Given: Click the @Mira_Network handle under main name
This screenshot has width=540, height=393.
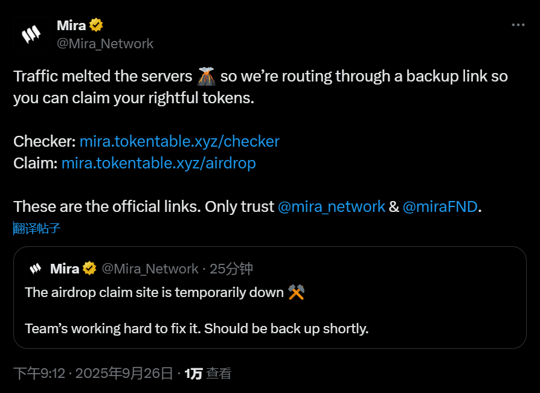Looking at the screenshot, I should 105,43.
